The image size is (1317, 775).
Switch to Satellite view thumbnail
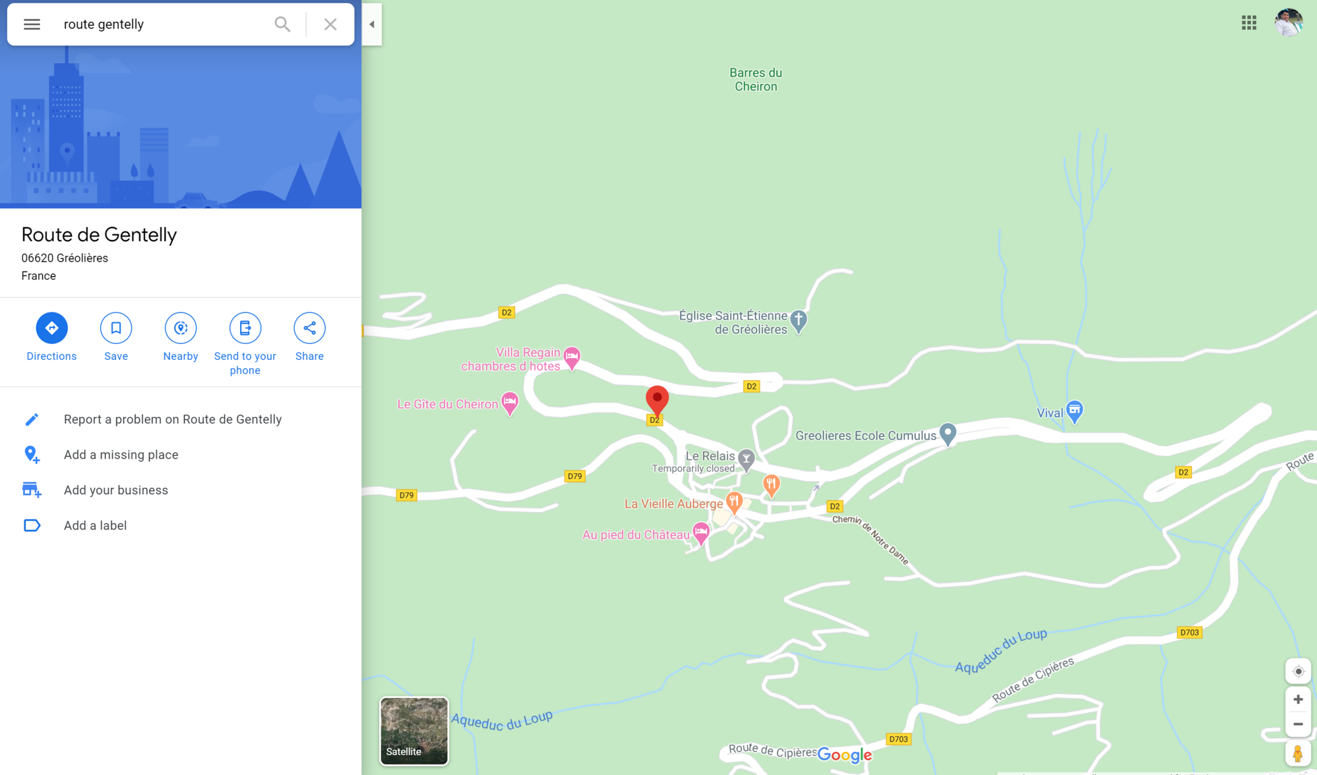tap(414, 731)
